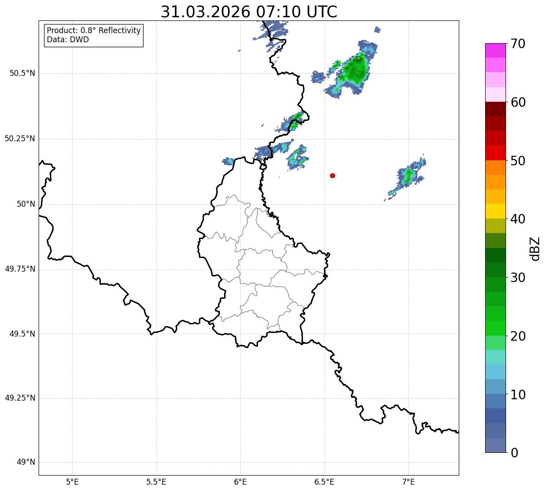
Task: Click the '49.5°N' latitude label
Action: tap(22, 334)
